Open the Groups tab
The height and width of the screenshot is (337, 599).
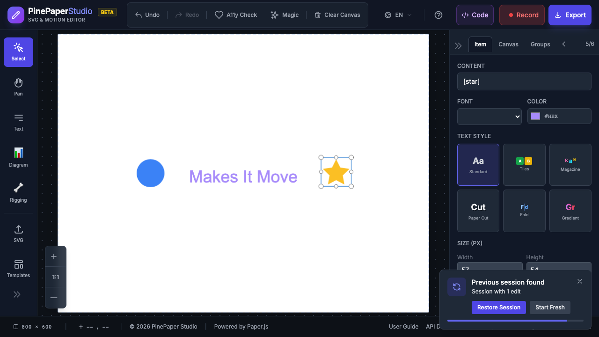[540, 44]
